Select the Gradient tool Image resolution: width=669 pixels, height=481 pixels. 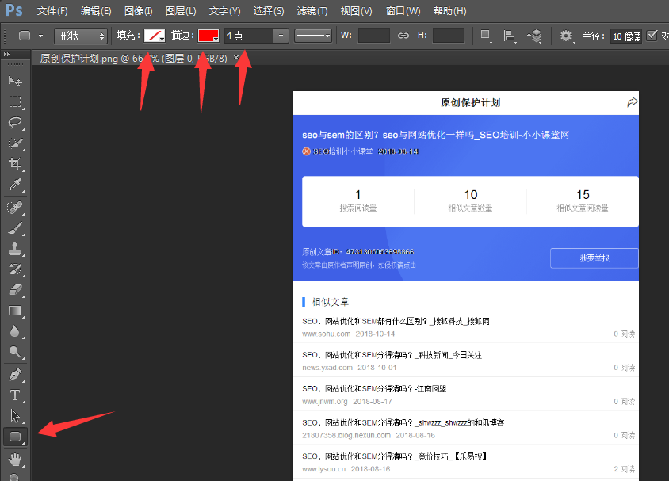[x=15, y=311]
